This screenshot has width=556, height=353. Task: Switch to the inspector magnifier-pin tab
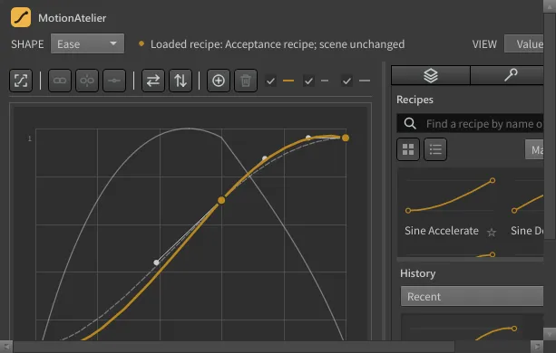tap(507, 75)
